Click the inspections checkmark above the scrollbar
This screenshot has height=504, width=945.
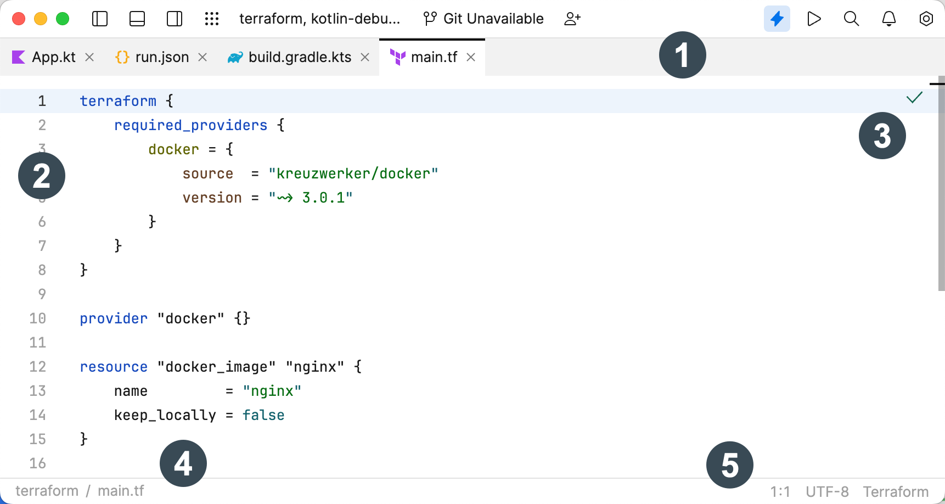pos(914,98)
